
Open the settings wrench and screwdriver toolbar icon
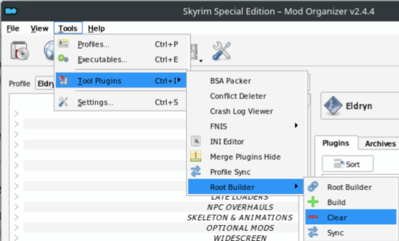click(222, 51)
